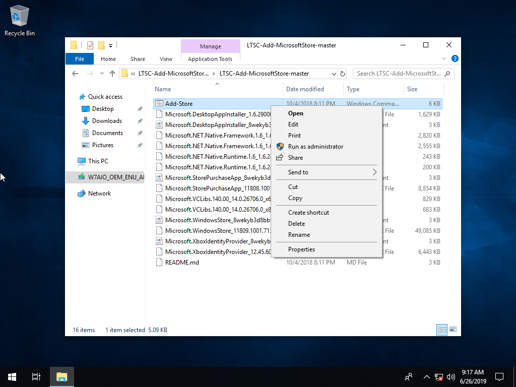The height and width of the screenshot is (387, 516).
Task: Refresh the current folder view
Action: click(x=343, y=74)
